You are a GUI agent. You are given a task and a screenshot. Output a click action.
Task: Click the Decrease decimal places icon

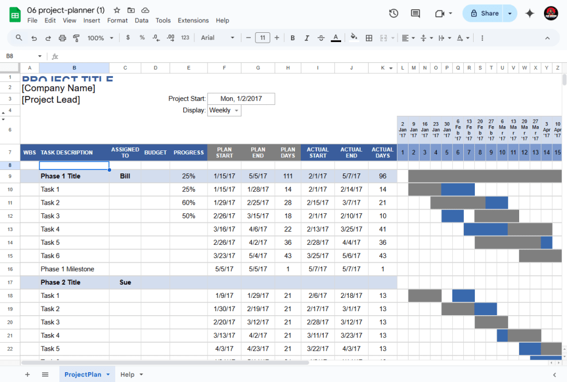click(154, 37)
